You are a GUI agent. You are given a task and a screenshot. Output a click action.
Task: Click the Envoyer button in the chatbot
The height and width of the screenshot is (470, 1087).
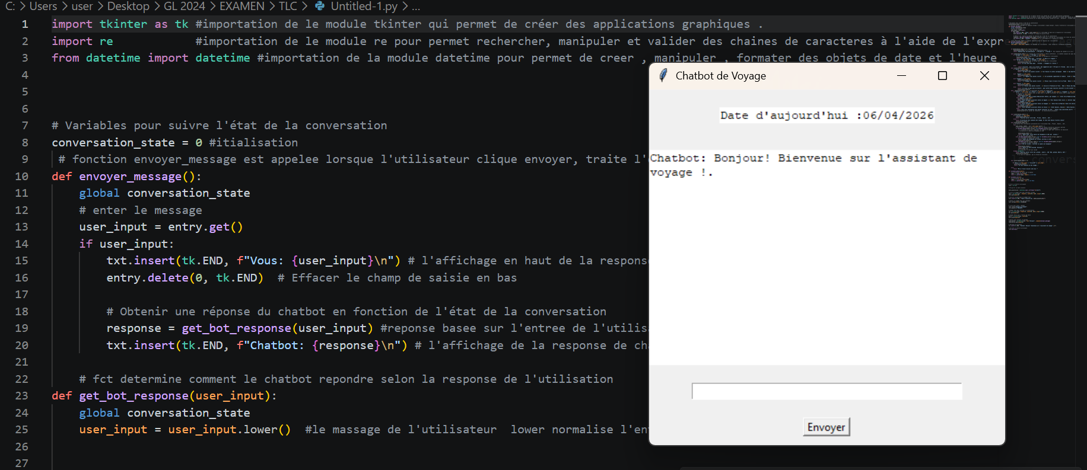pyautogui.click(x=826, y=427)
